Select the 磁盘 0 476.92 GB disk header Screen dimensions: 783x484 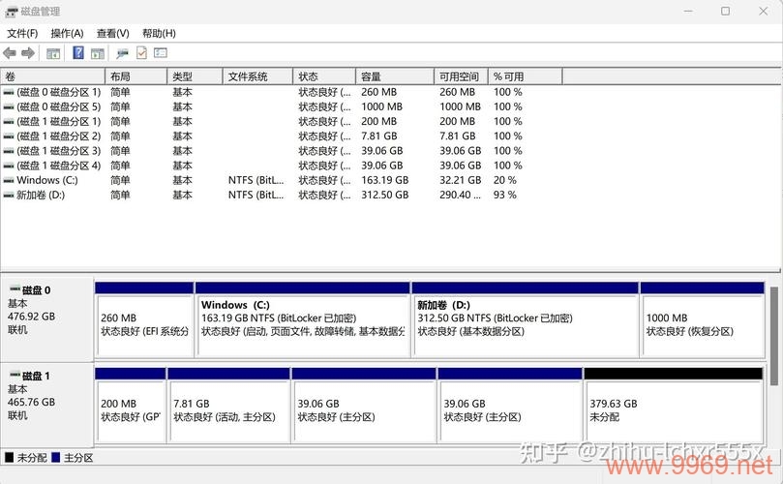[x=46, y=319]
